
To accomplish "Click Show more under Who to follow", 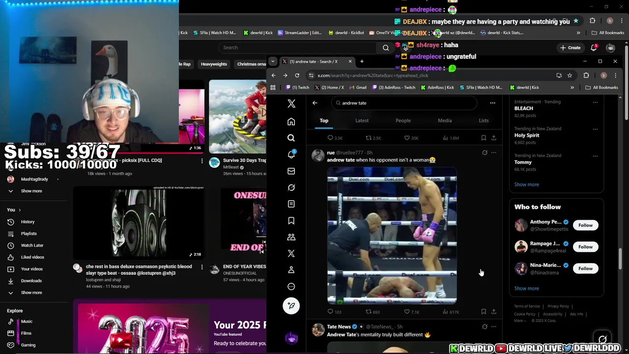I will (x=526, y=288).
